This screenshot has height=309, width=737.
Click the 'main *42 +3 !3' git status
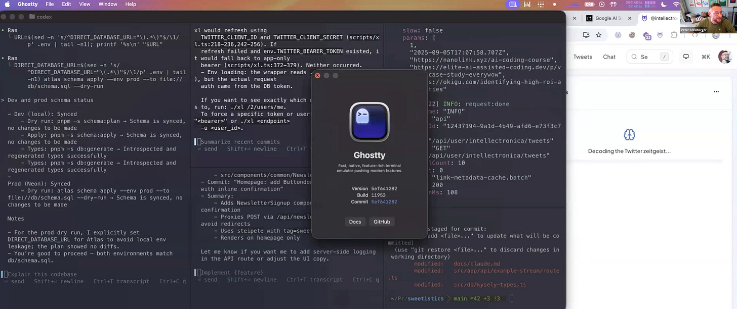(x=476, y=299)
